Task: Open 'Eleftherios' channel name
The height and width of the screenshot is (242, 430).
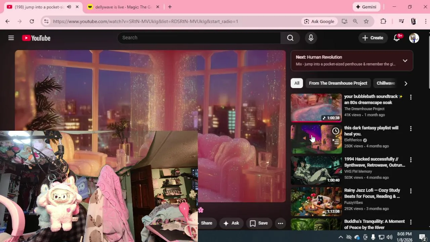Action: [353, 140]
